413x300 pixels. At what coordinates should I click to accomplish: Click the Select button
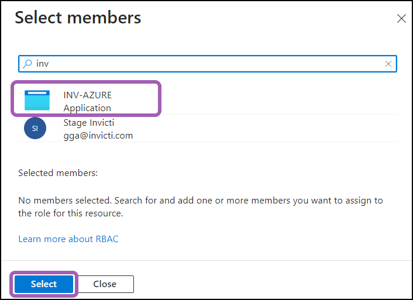tap(44, 284)
